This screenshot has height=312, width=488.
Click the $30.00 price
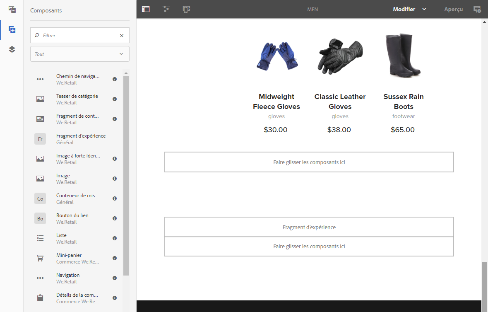275,130
